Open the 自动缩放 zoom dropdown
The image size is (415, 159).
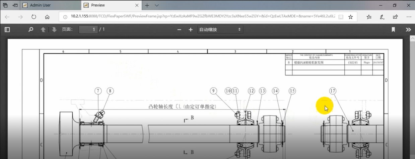220,29
